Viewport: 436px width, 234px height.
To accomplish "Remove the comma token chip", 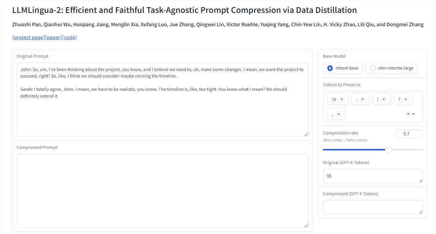I will click(338, 114).
